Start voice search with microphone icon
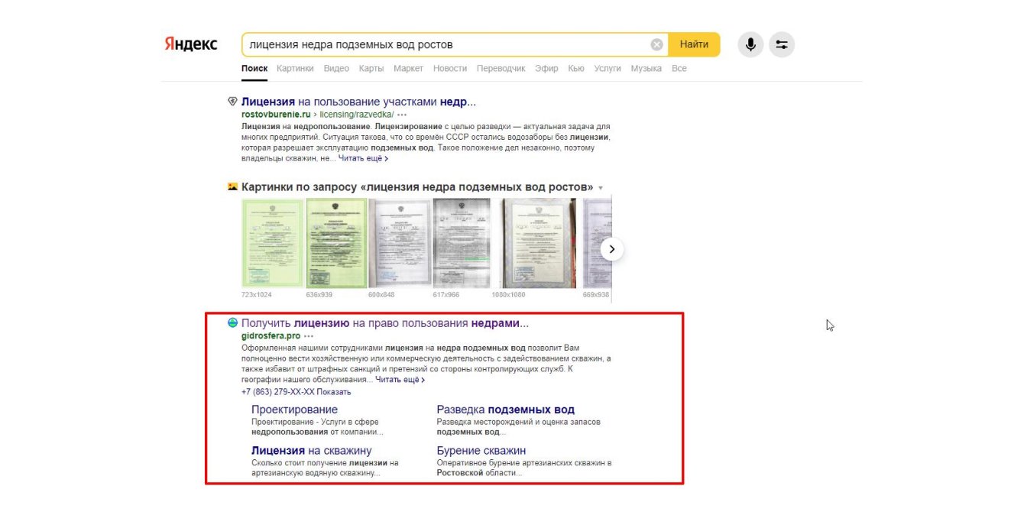 click(750, 44)
